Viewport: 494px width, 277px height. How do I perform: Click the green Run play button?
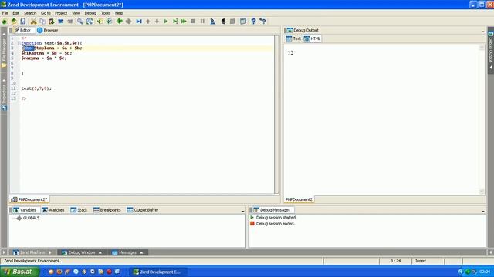[166, 22]
